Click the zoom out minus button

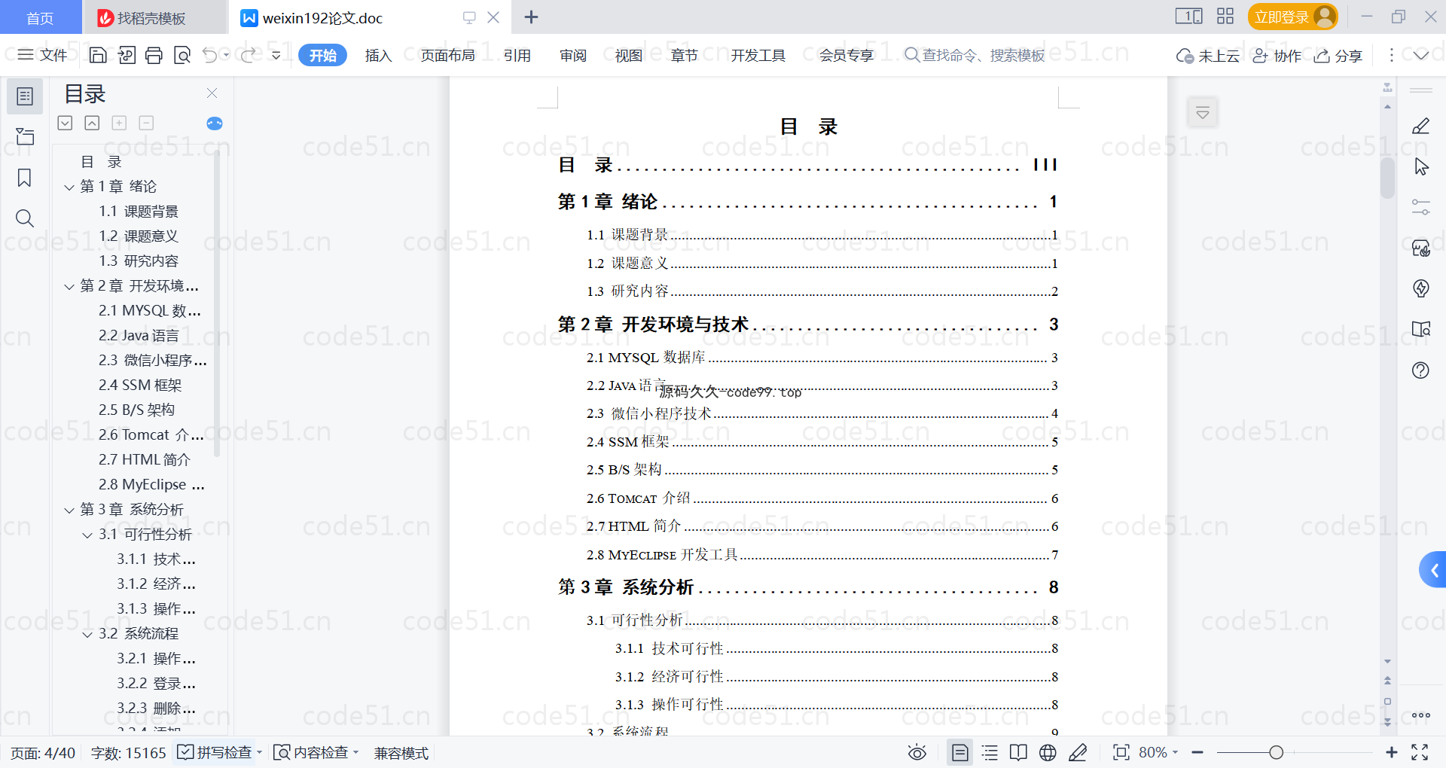point(1197,752)
